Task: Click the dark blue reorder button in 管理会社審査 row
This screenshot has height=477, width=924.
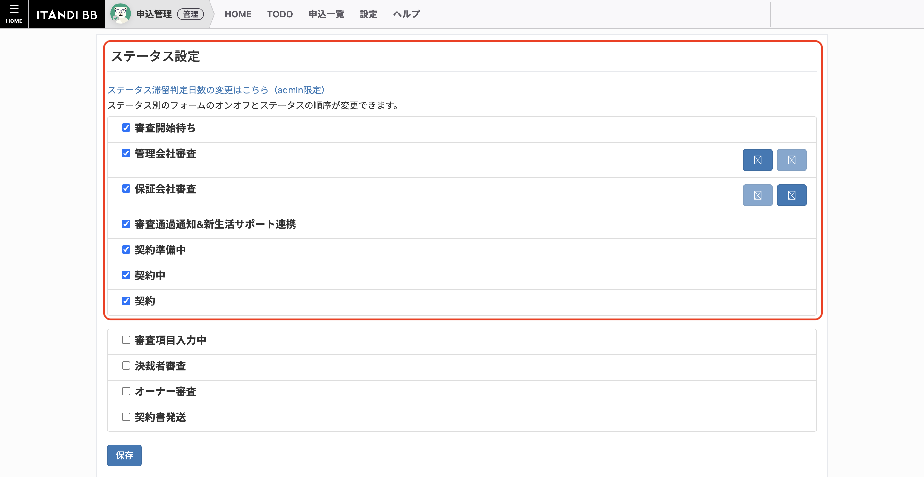Action: (x=757, y=160)
